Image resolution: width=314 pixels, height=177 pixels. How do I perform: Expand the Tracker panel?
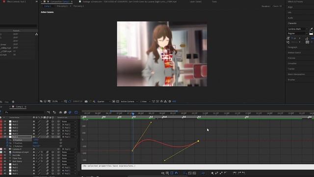click(x=291, y=69)
